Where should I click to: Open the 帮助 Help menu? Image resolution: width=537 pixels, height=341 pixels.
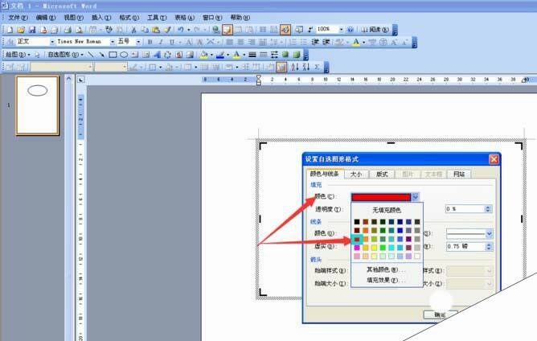coord(240,18)
